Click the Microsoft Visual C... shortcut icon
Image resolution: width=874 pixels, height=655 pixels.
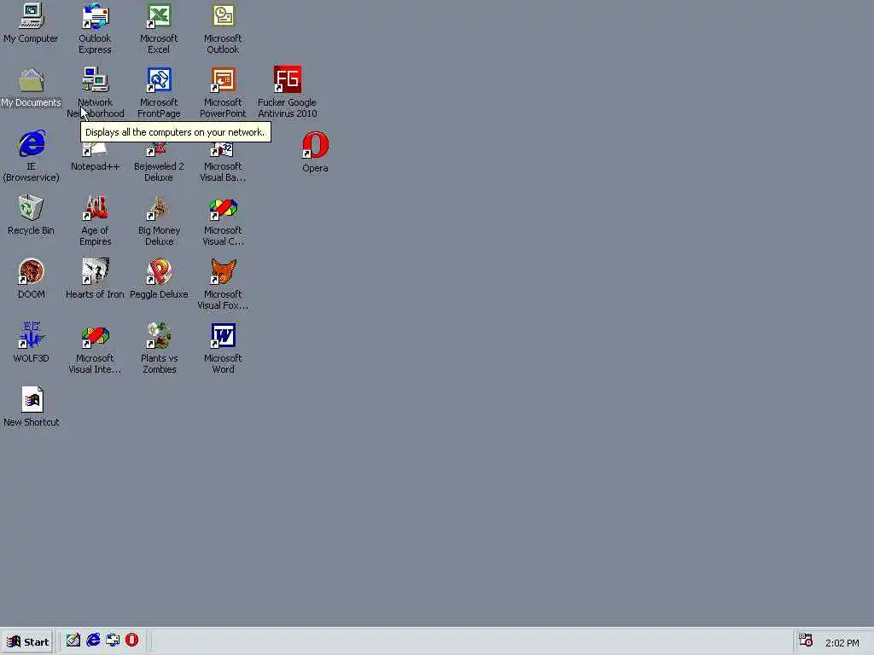point(223,208)
